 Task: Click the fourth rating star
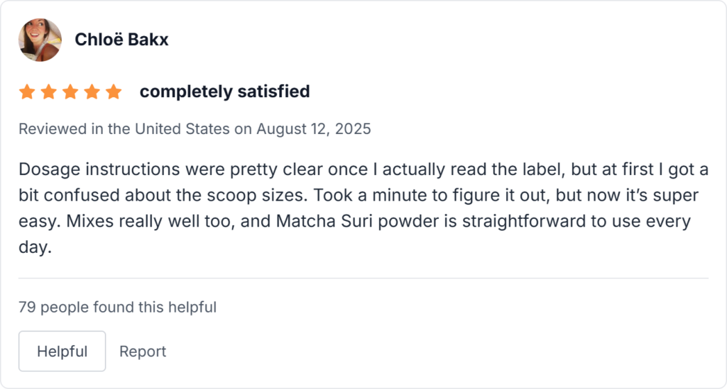click(x=92, y=92)
